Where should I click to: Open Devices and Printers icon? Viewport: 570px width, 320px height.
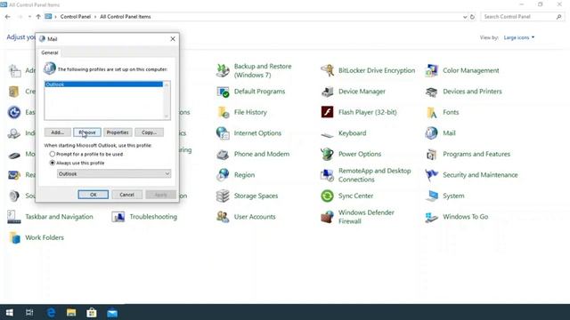pos(431,92)
